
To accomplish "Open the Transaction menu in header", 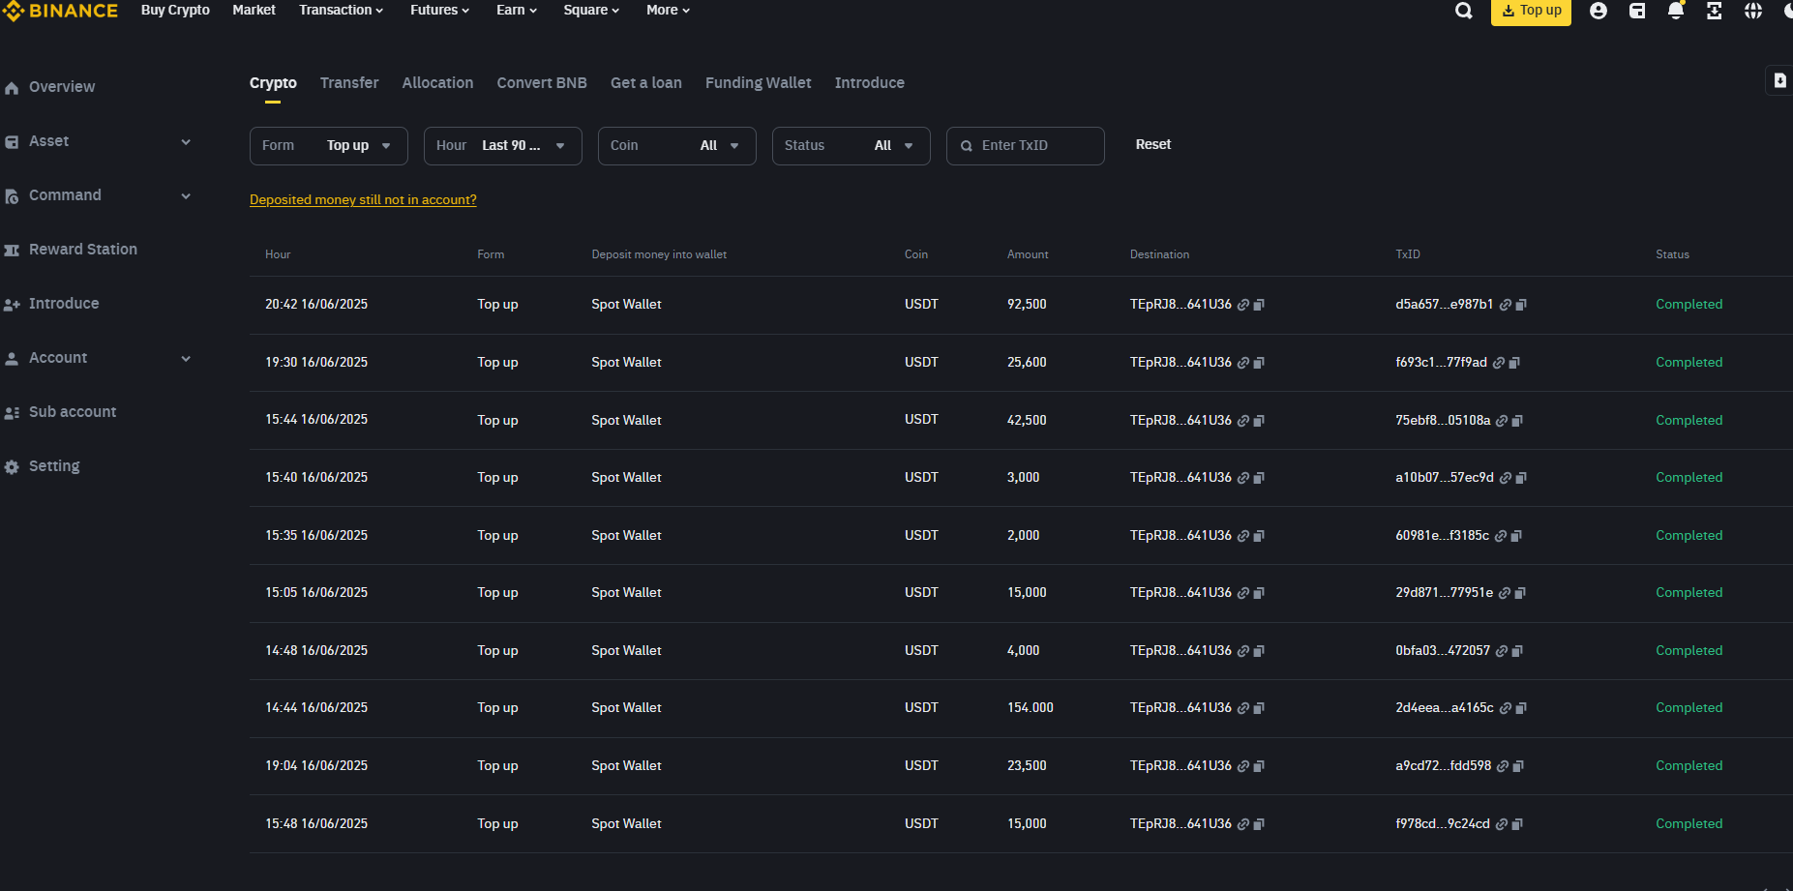I will click(342, 10).
